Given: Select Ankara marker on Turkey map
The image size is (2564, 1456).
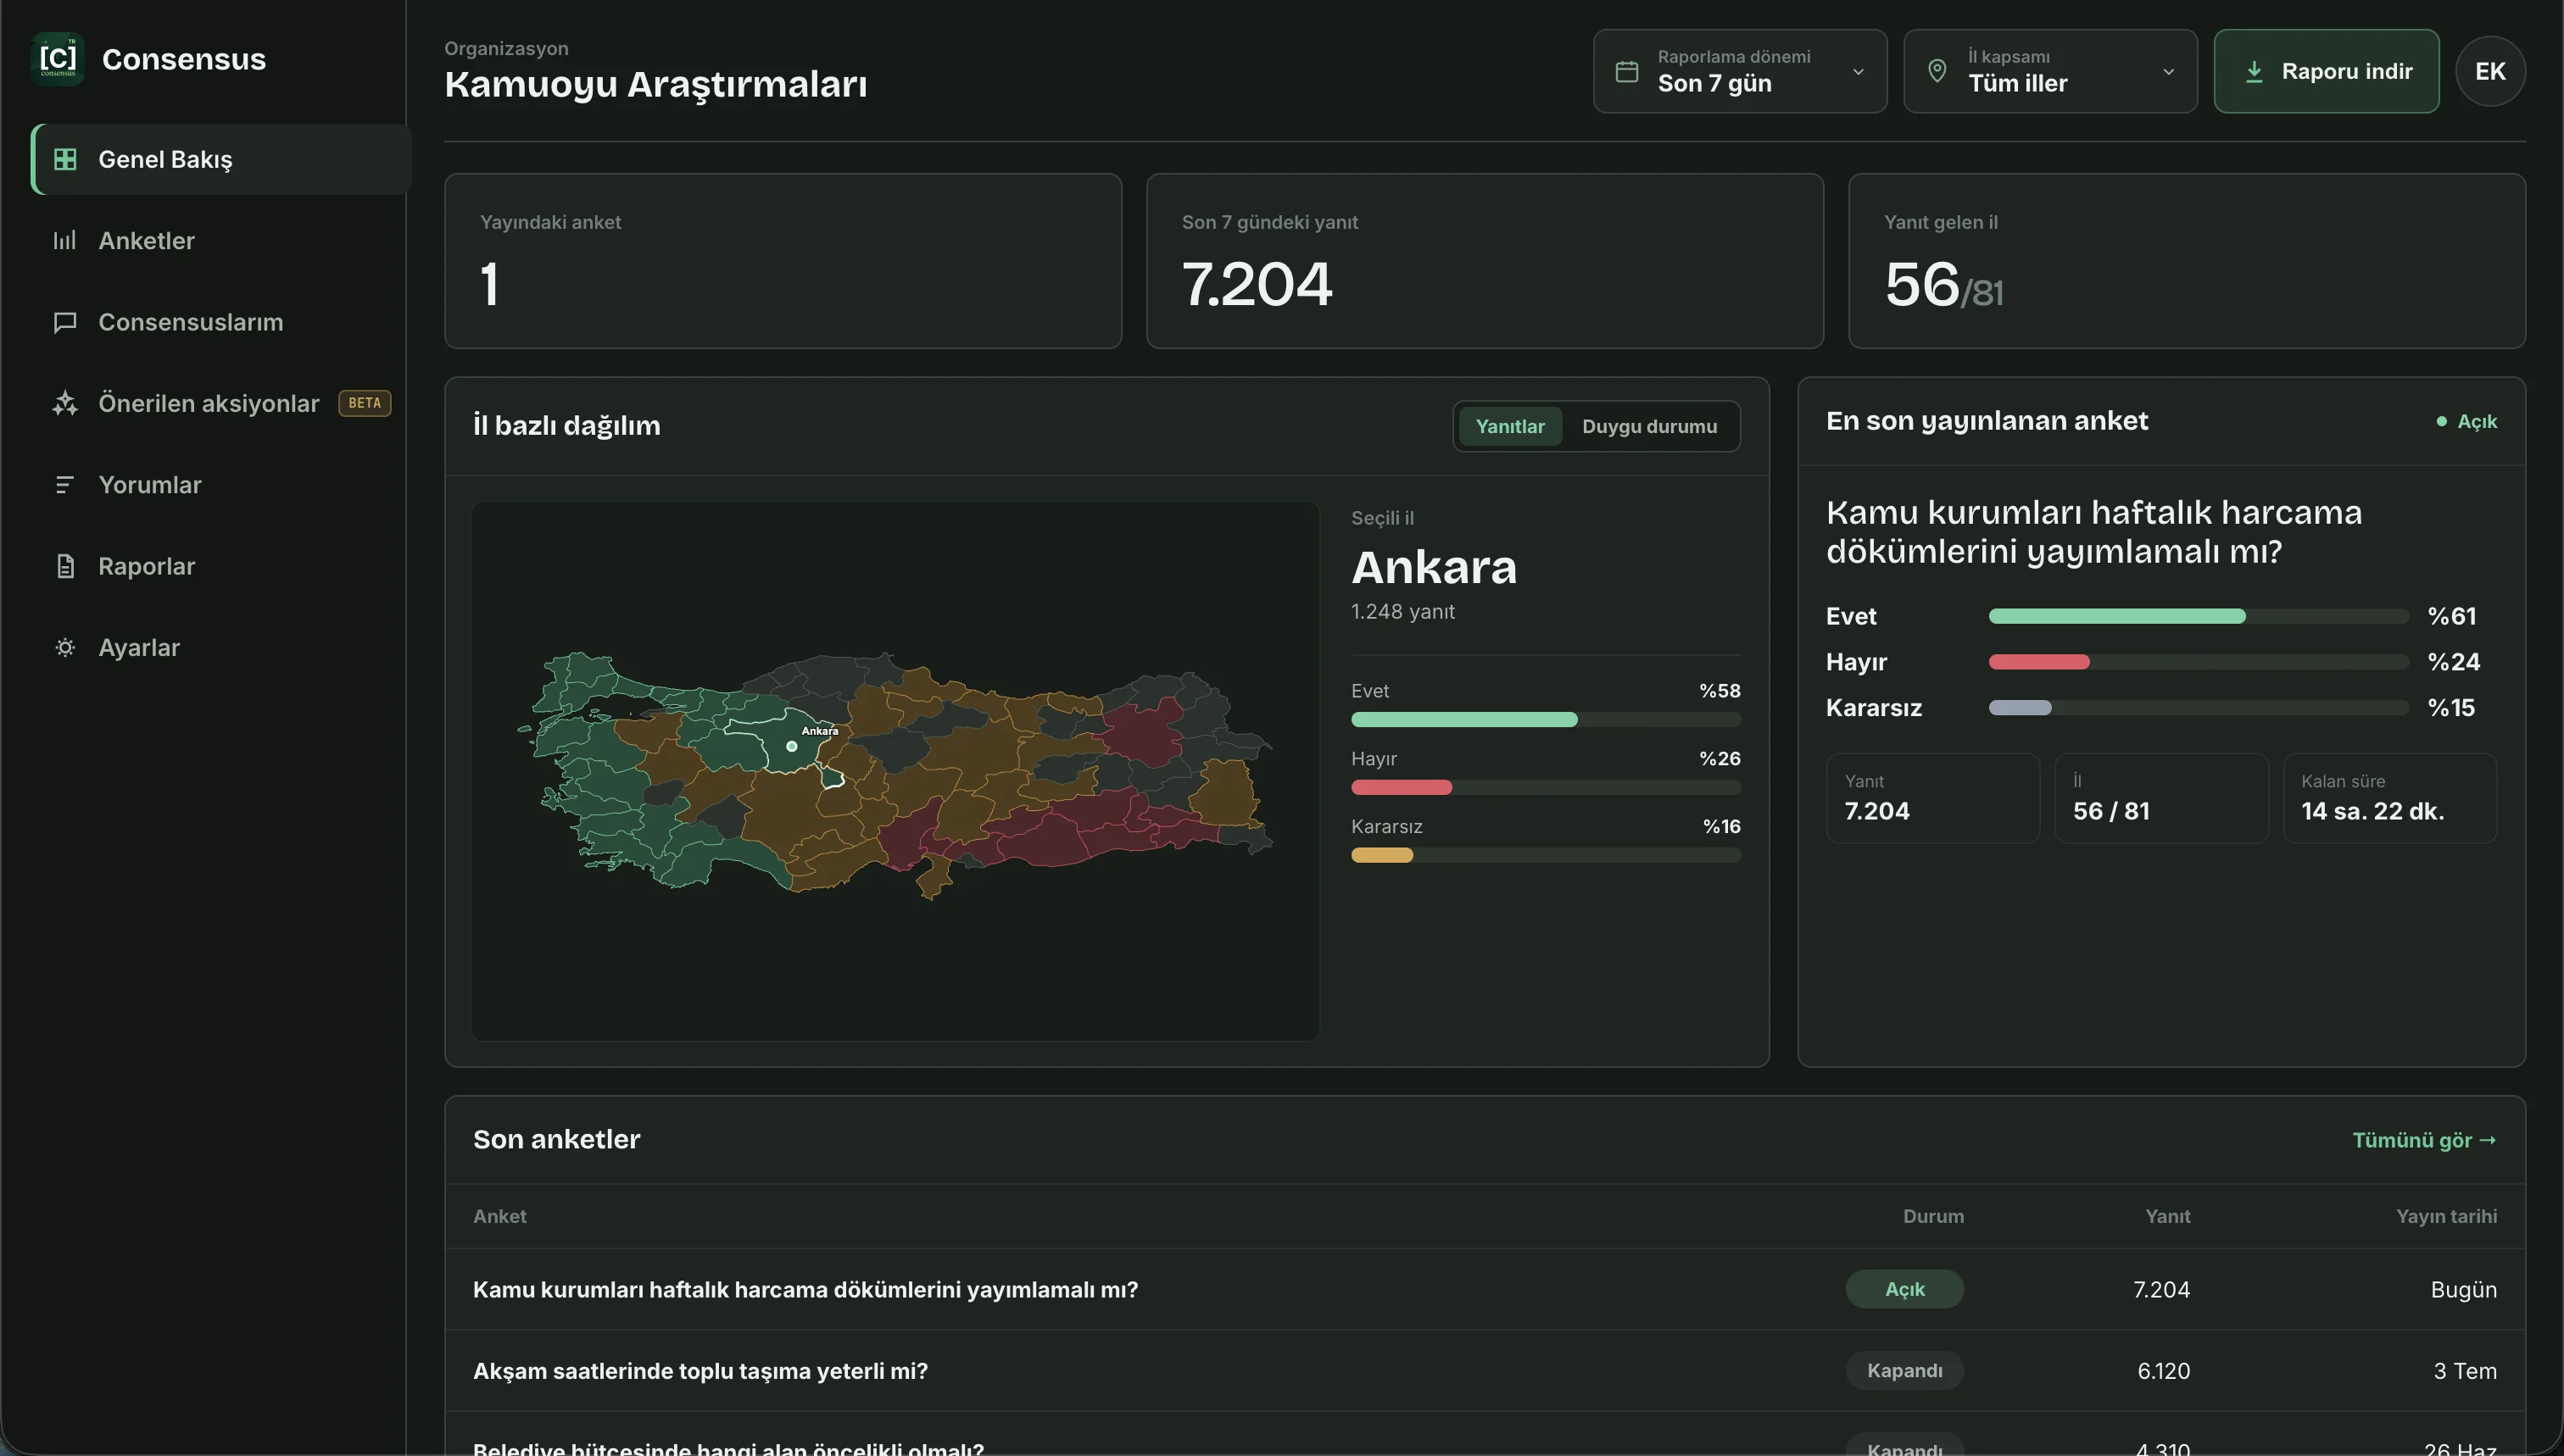Looking at the screenshot, I should tap(791, 746).
